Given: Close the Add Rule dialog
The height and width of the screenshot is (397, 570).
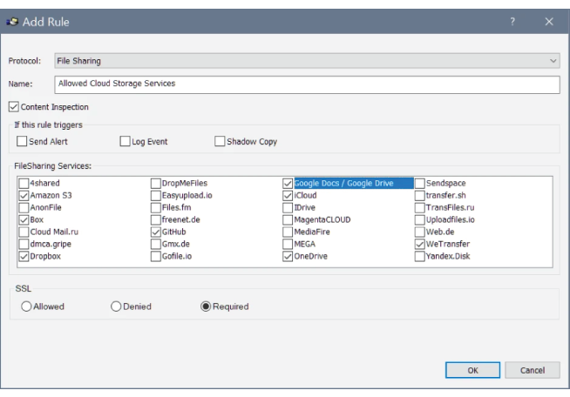Looking at the screenshot, I should tap(549, 22).
